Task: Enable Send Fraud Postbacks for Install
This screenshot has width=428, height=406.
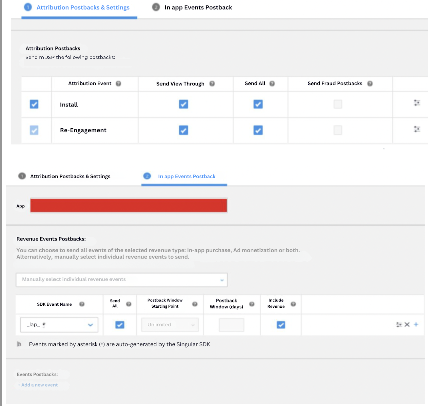Action: (338, 104)
